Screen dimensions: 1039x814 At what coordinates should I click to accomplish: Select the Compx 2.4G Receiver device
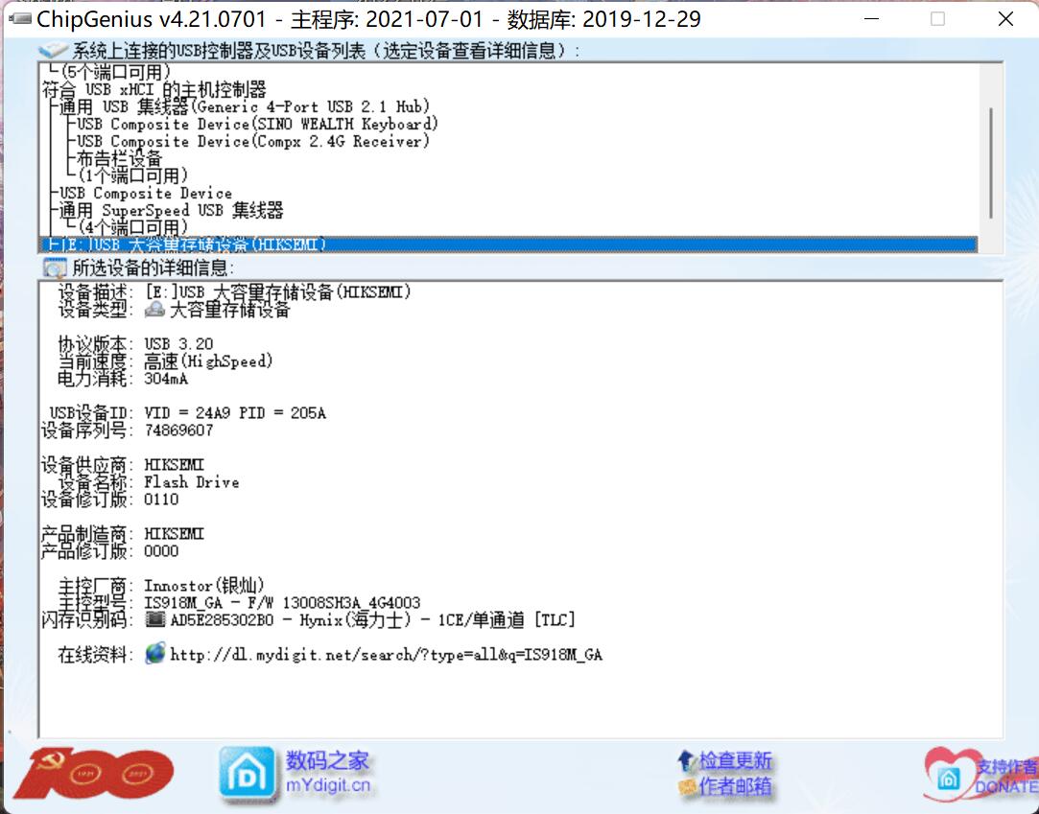pyautogui.click(x=254, y=141)
